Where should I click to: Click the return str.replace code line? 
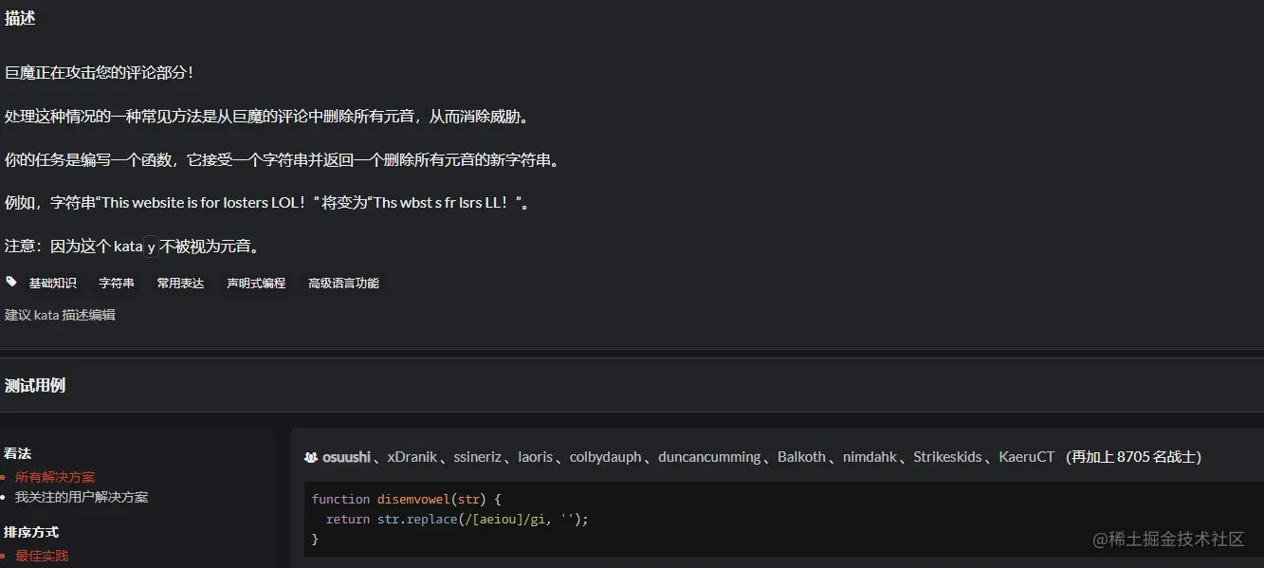click(x=457, y=520)
